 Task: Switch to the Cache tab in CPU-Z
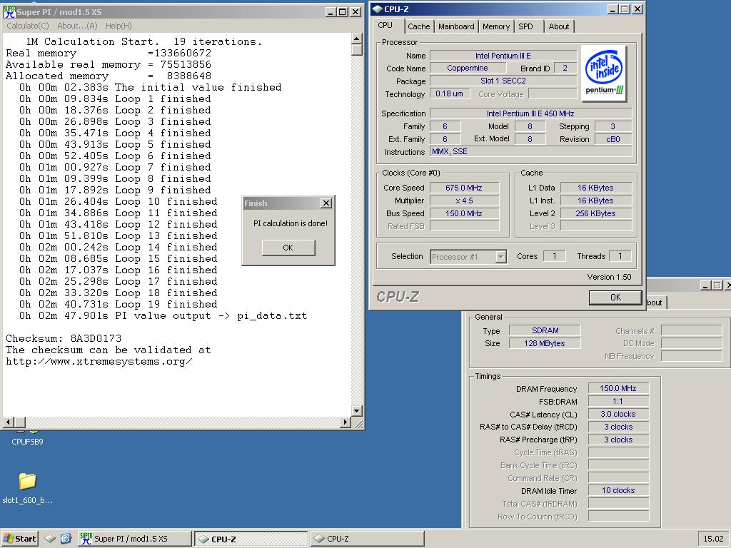(418, 26)
